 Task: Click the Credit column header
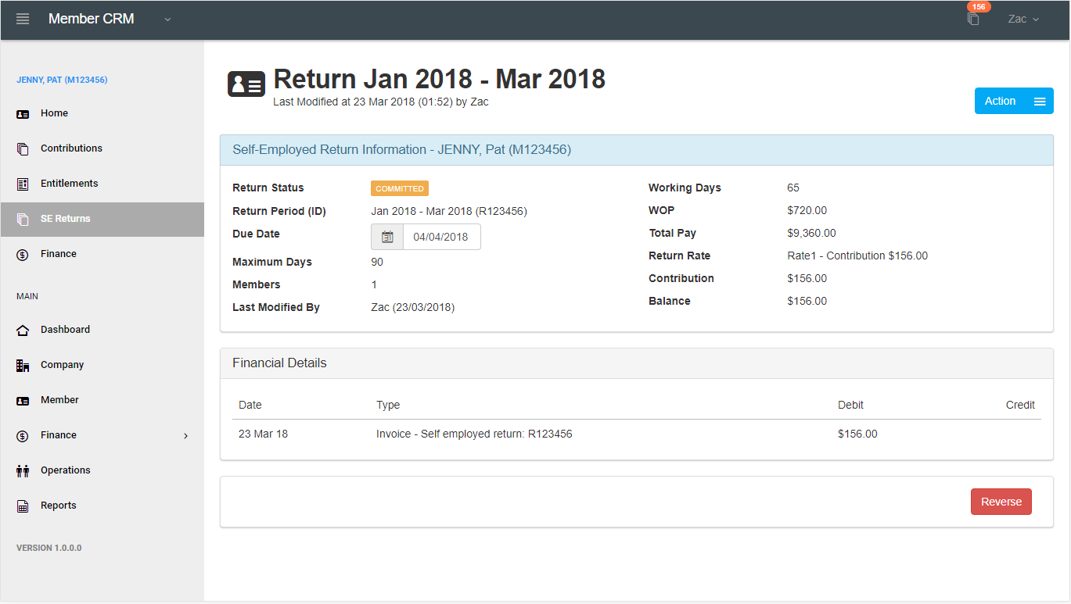pos(1020,405)
